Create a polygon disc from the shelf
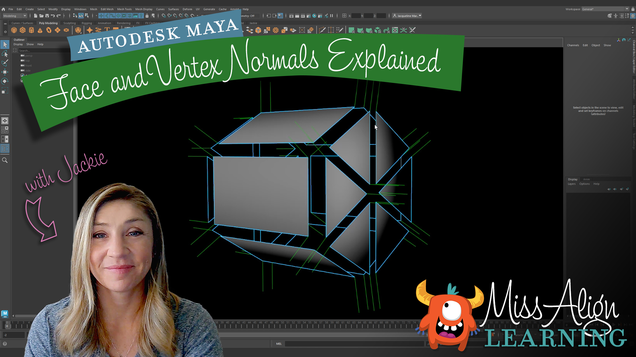The image size is (636, 357). click(66, 30)
